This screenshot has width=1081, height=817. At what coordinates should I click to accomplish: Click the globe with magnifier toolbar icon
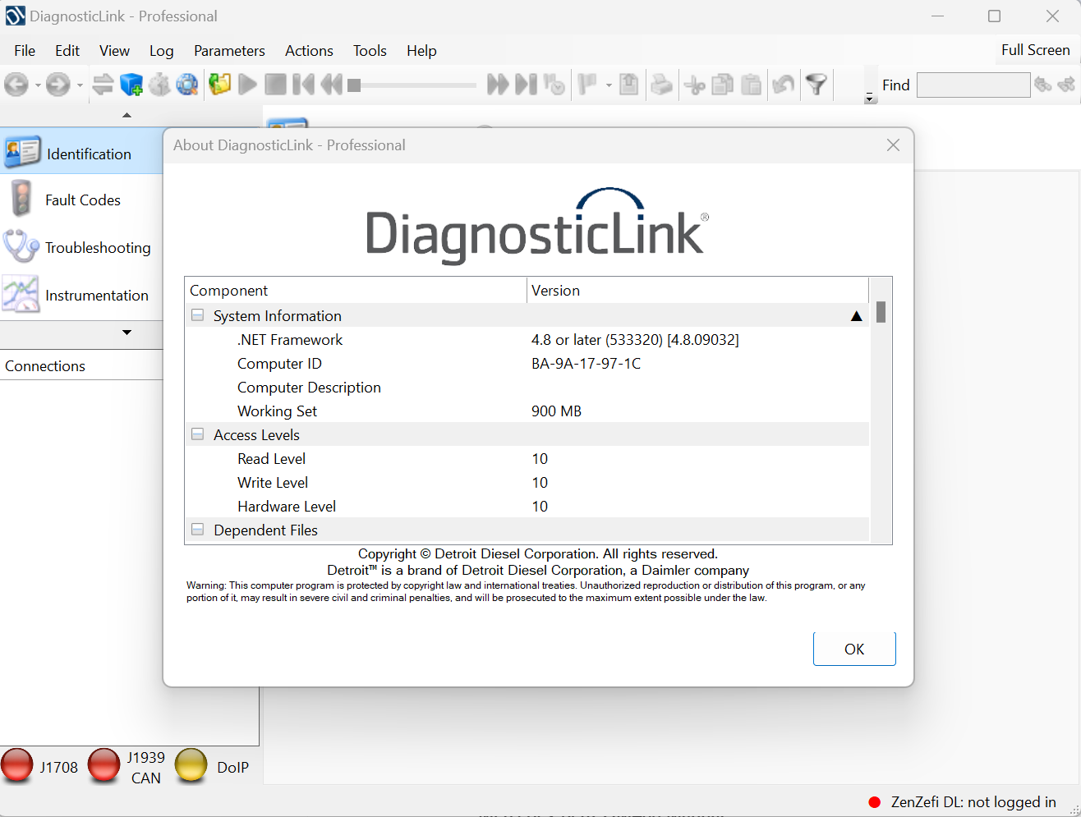coord(187,84)
